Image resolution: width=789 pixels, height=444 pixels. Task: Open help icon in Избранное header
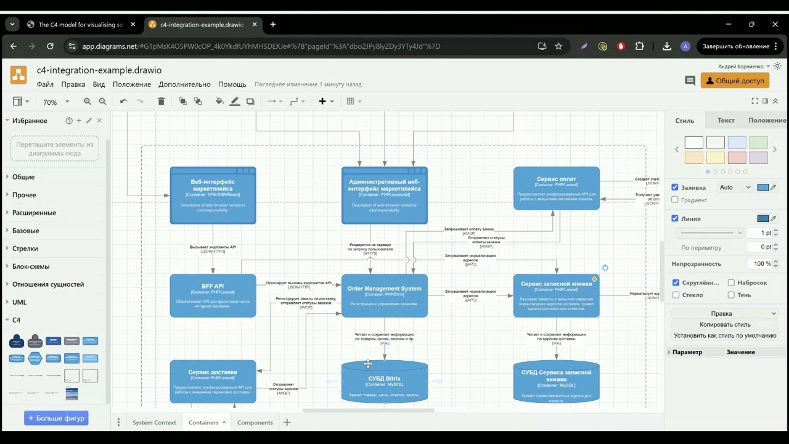coord(69,121)
